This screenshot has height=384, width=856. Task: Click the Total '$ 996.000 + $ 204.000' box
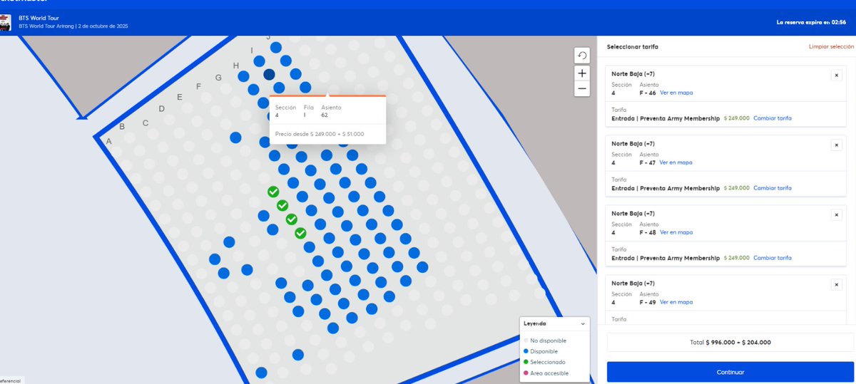point(730,342)
